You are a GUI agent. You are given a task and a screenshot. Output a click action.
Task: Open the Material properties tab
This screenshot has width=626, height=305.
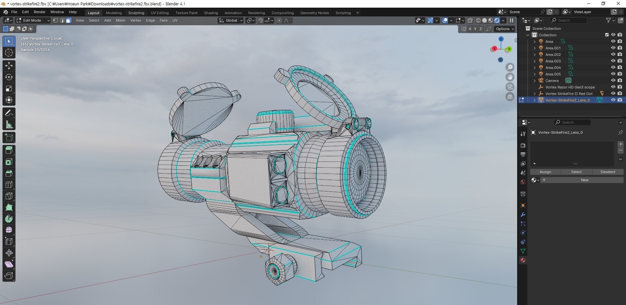523,260
